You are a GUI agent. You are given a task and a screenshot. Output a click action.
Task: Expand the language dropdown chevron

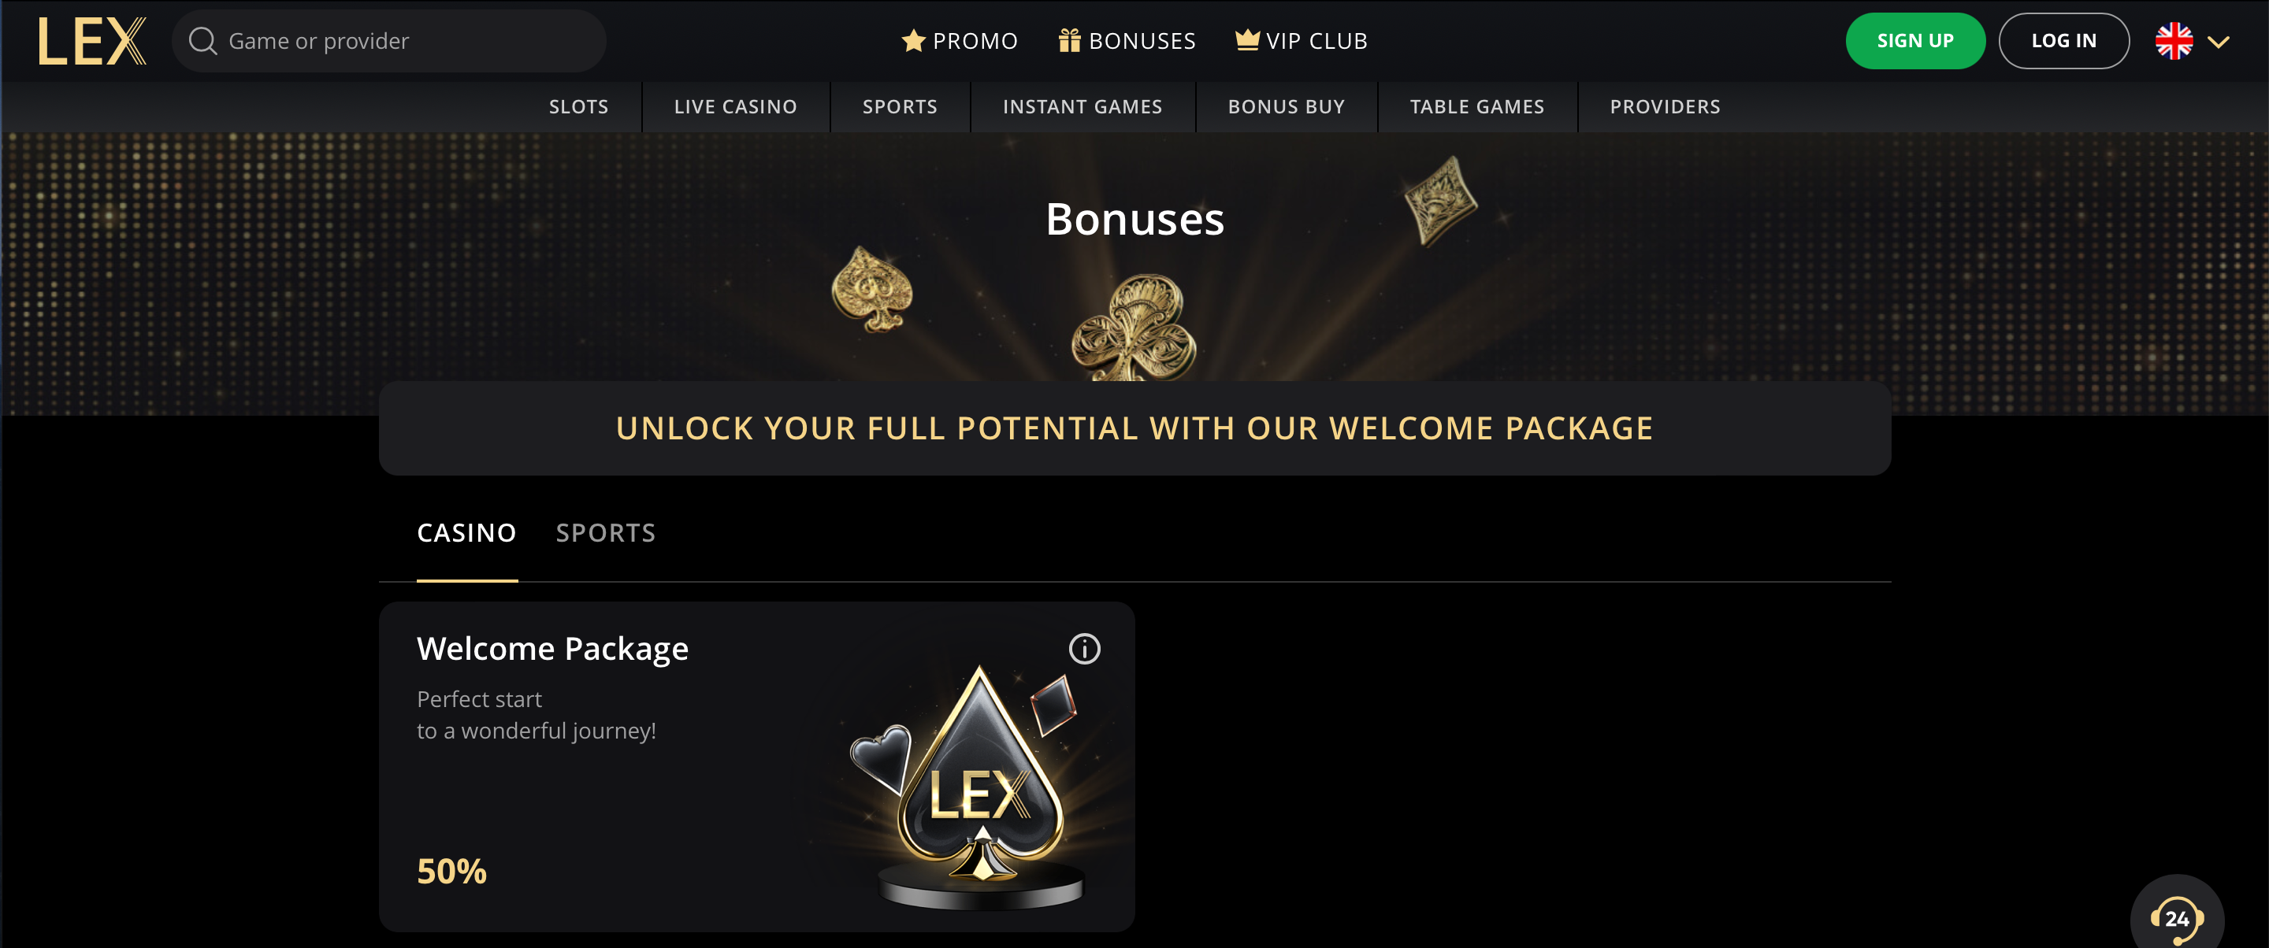(2218, 43)
